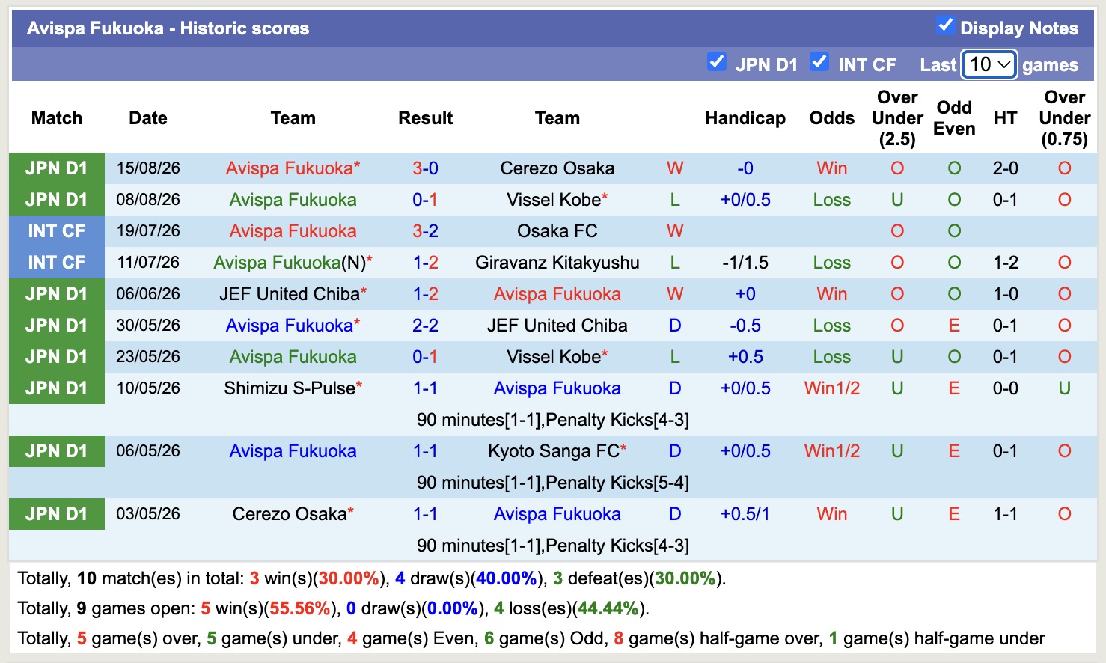Open JEF United Chiba home team on 06/06/26
The height and width of the screenshot is (663, 1106).
point(290,294)
